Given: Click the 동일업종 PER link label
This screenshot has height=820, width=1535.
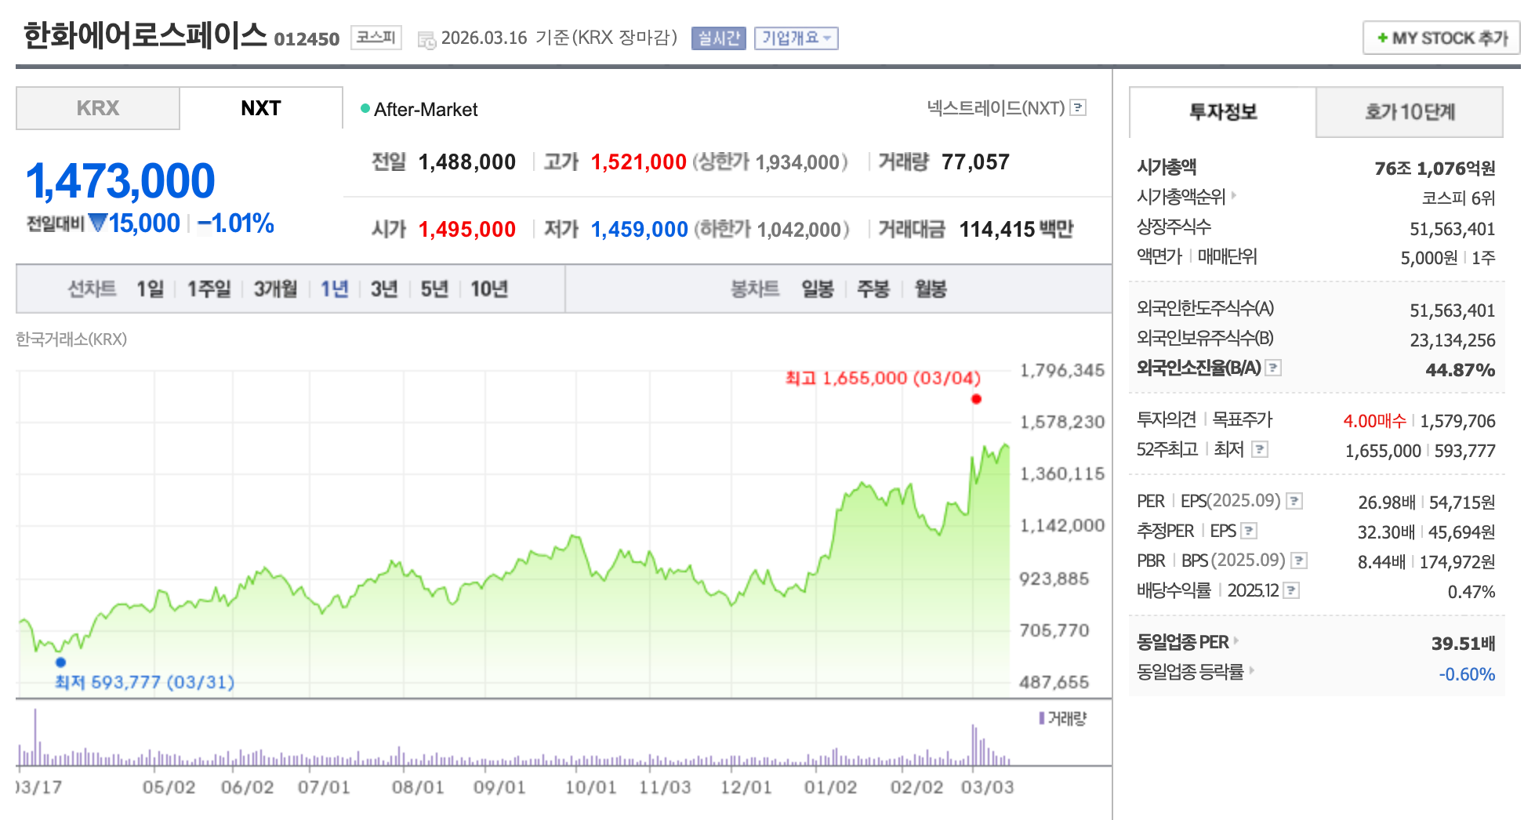Looking at the screenshot, I should click(x=1183, y=642).
